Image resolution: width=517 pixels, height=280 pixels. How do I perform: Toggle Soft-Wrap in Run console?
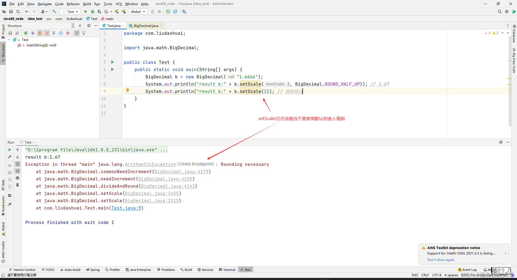coord(18,164)
